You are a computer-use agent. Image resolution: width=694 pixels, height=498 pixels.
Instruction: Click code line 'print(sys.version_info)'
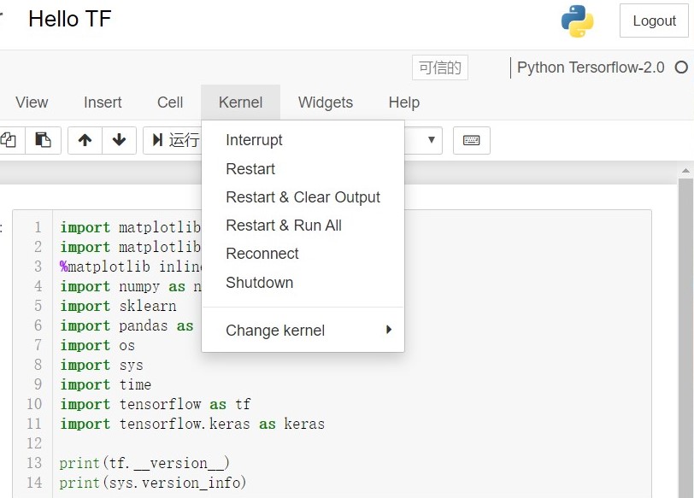(x=153, y=483)
